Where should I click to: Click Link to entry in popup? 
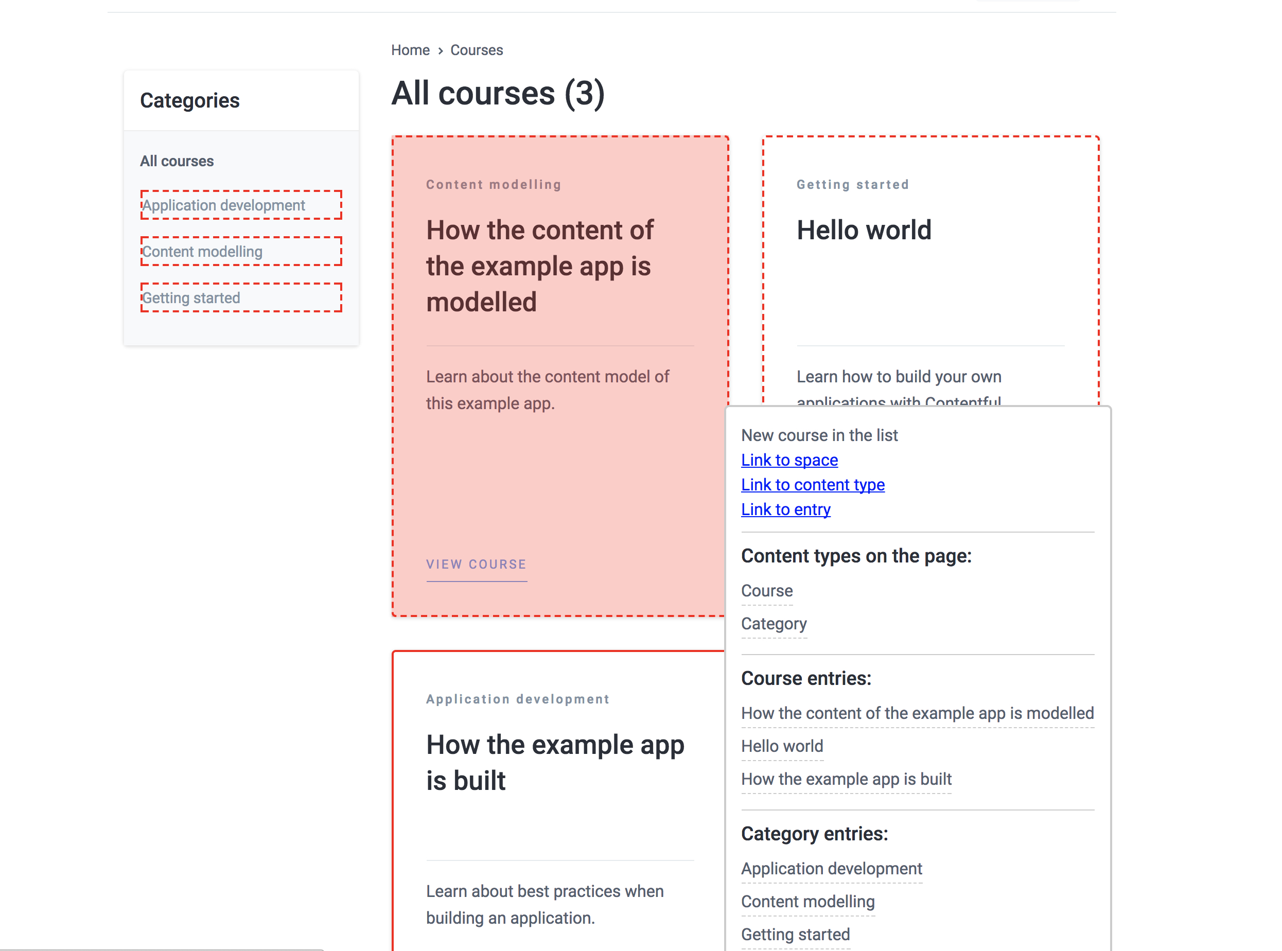point(785,509)
